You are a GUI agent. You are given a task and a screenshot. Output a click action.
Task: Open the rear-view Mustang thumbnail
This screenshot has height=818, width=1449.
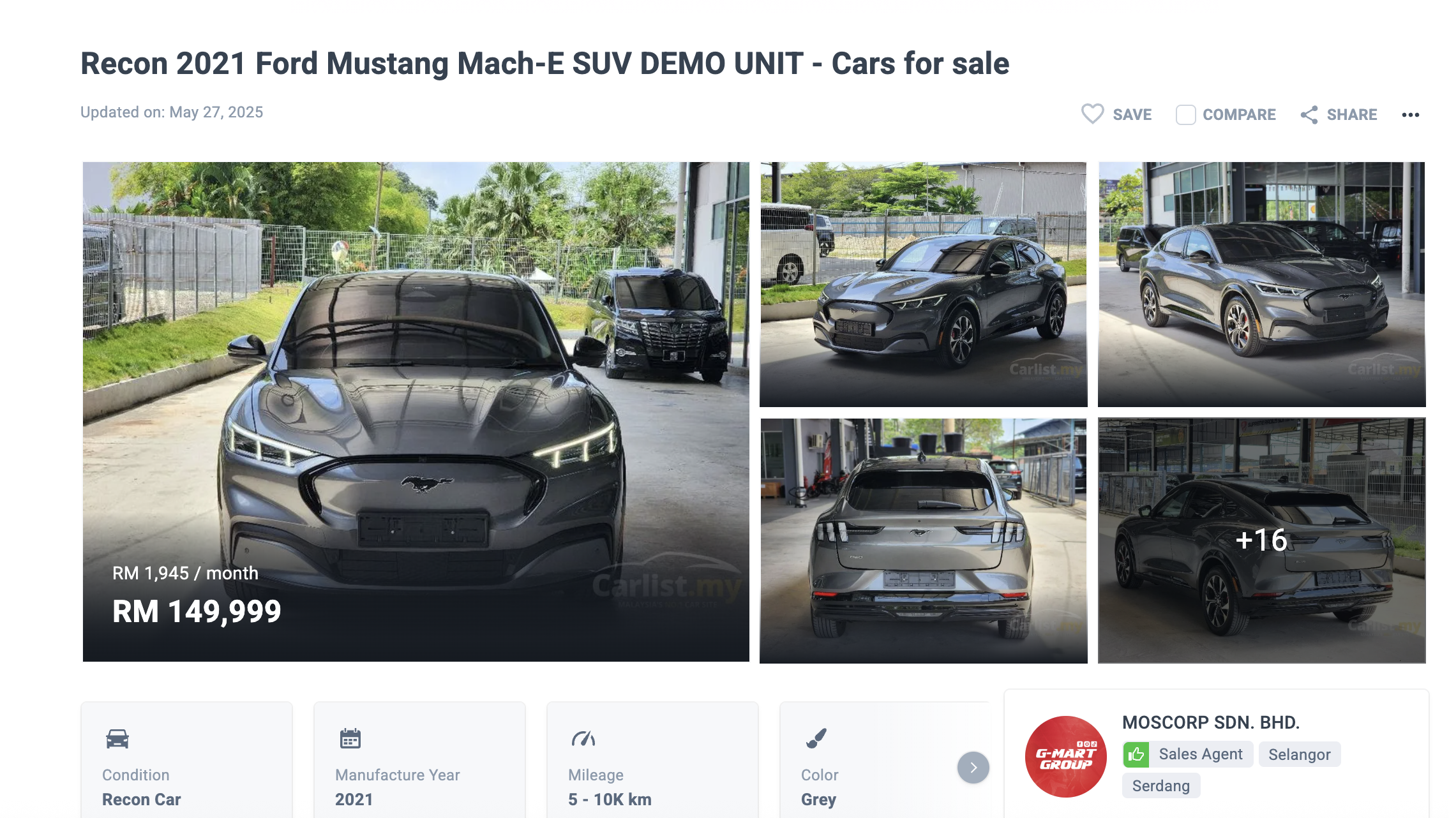click(923, 540)
